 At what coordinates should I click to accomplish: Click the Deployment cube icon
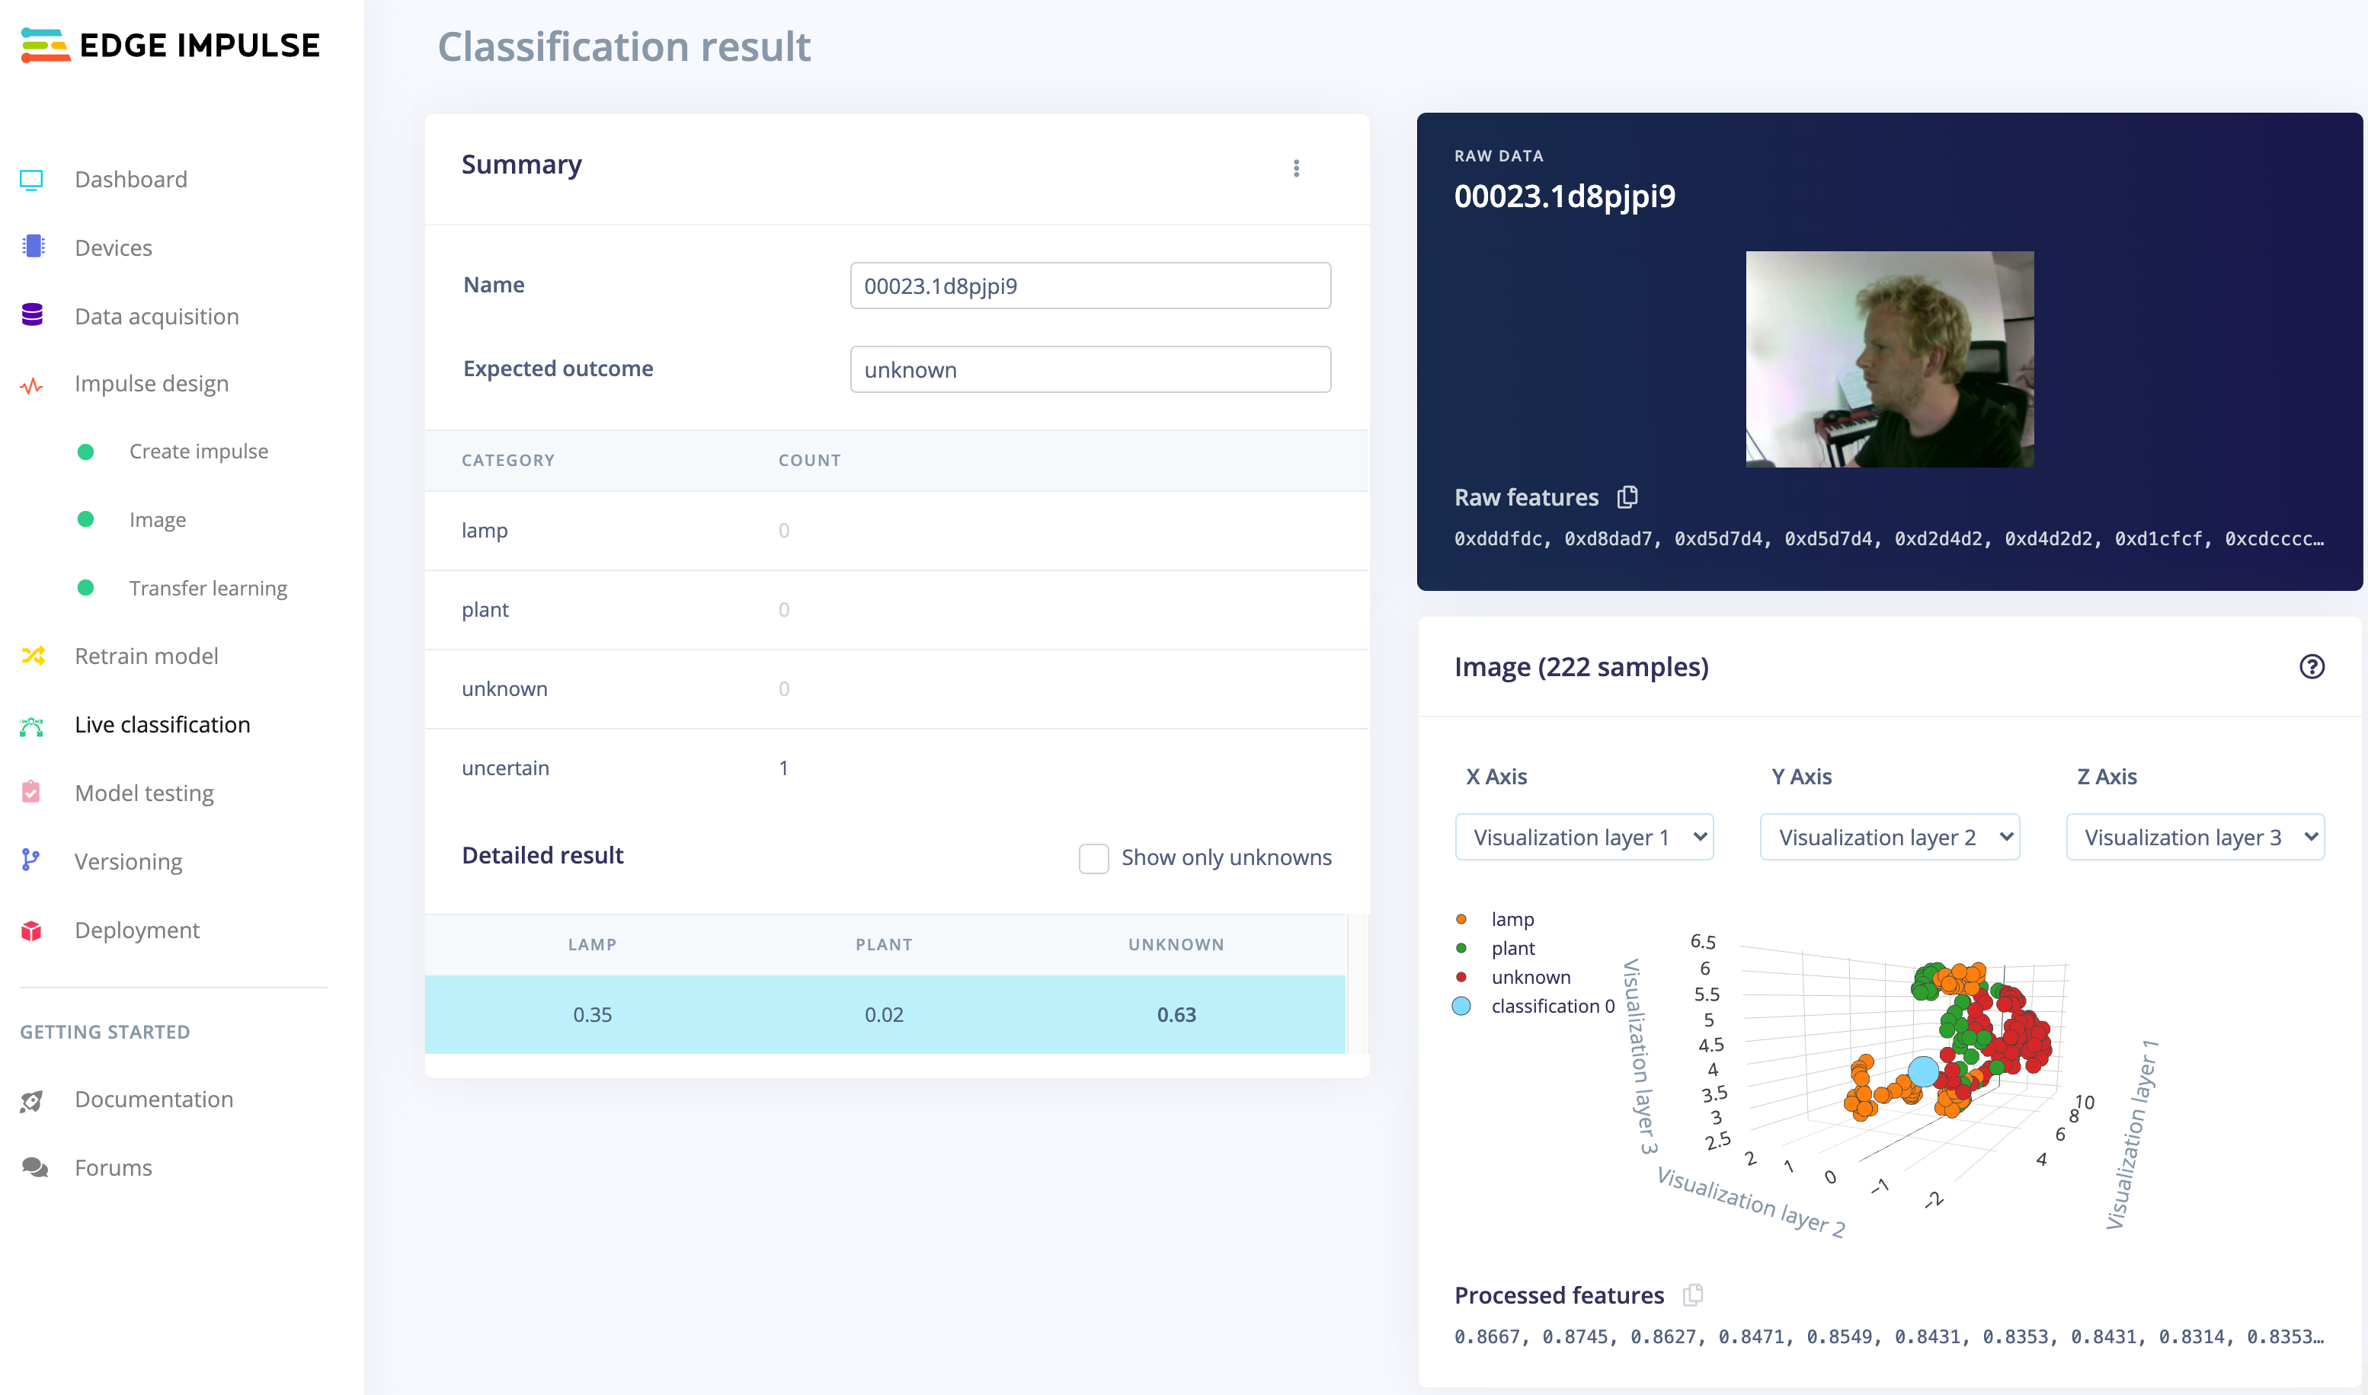click(x=32, y=930)
